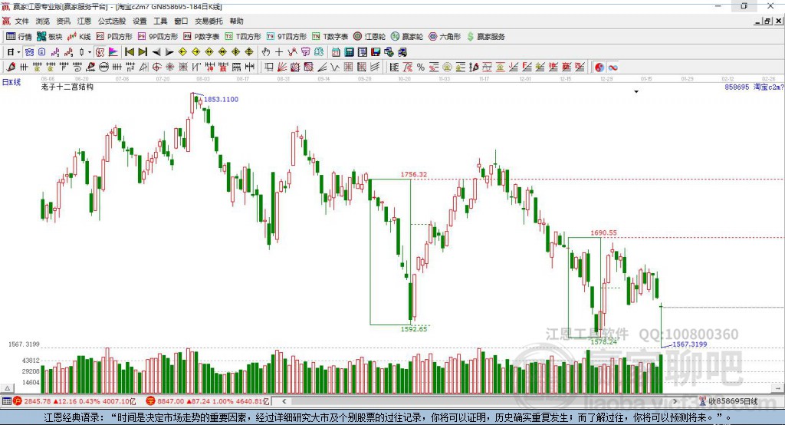The height and width of the screenshot is (425, 785).
Task: Open 赢家服务 with the dollar icon
Action: 486,37
